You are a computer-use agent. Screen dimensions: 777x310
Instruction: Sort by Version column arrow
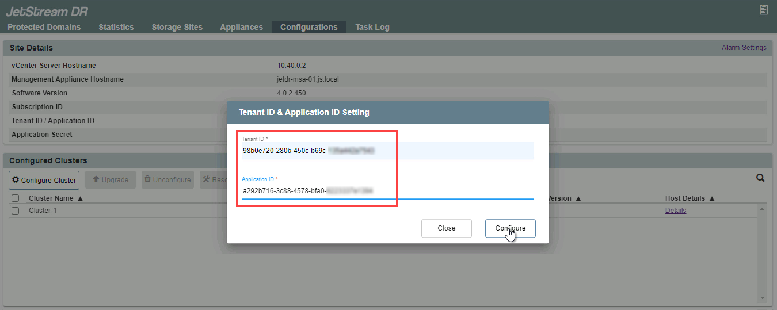coord(578,198)
